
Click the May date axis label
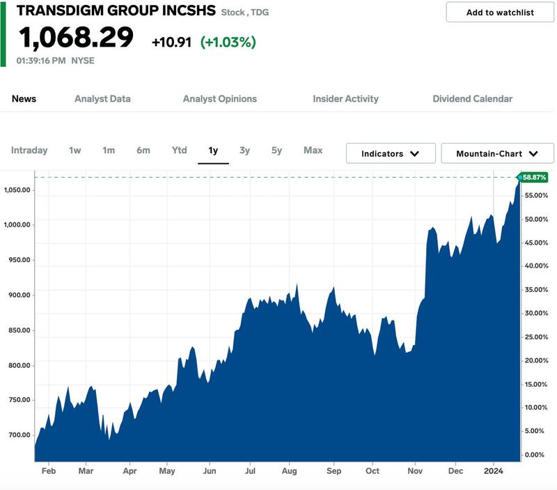point(167,471)
